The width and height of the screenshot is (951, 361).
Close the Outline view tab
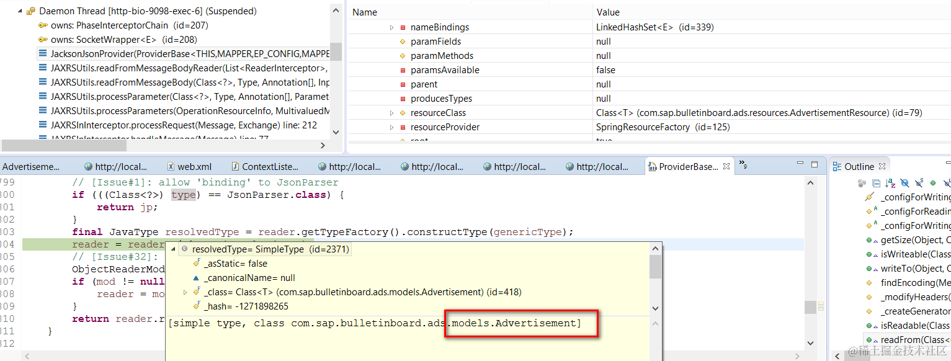coord(882,167)
